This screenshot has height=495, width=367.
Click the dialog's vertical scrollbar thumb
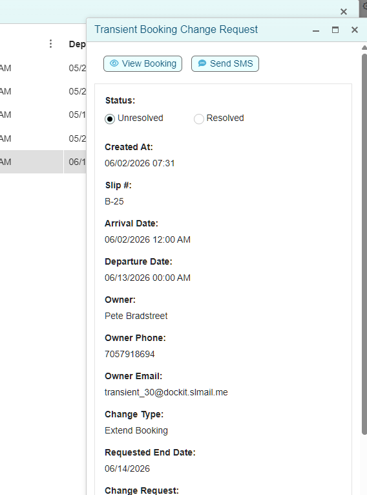(364, 244)
